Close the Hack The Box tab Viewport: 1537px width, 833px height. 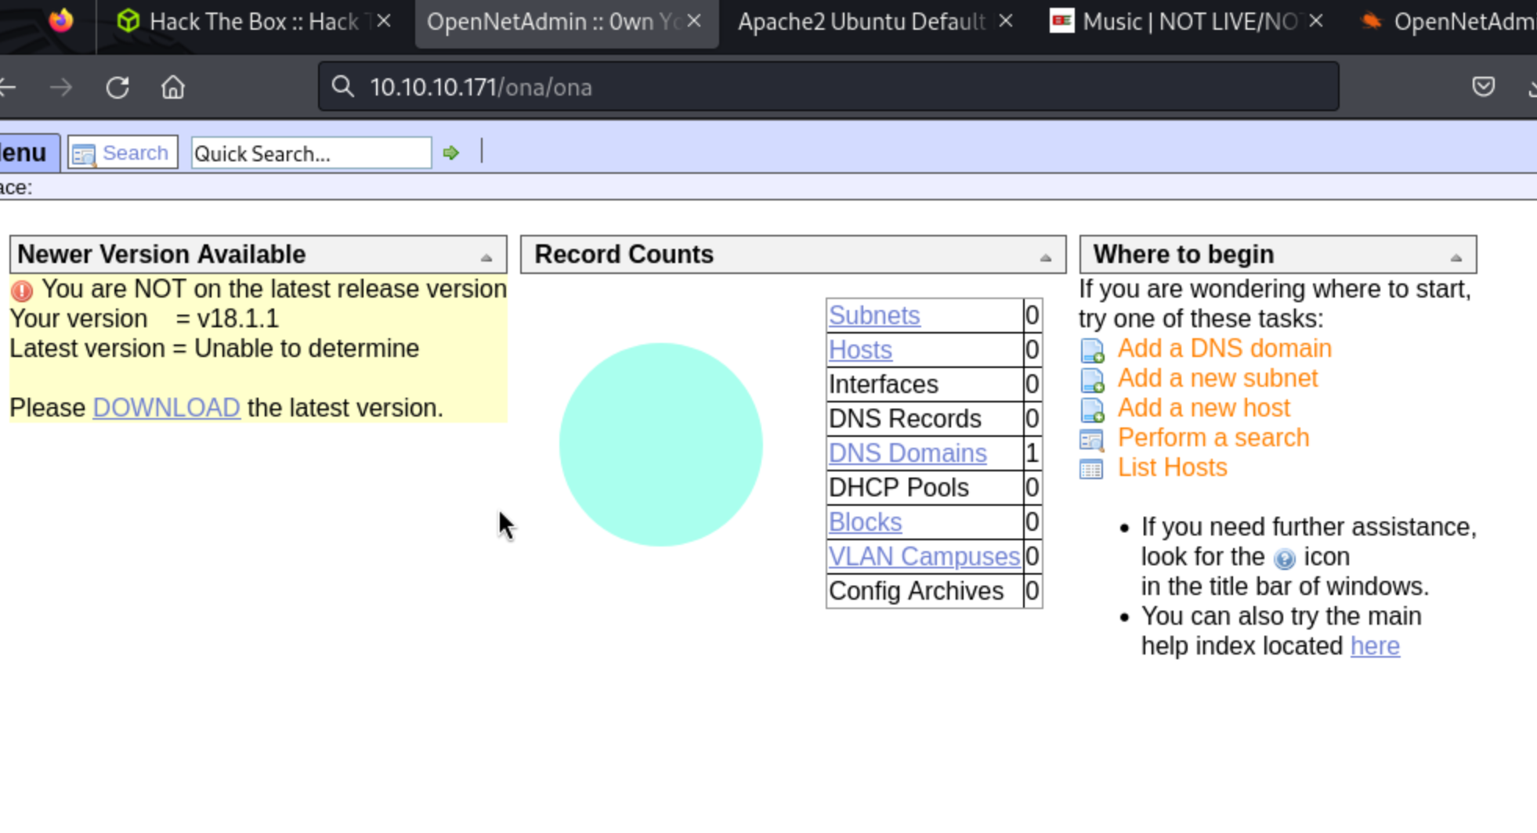click(384, 21)
